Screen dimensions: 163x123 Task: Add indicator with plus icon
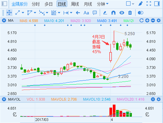[147, 21]
